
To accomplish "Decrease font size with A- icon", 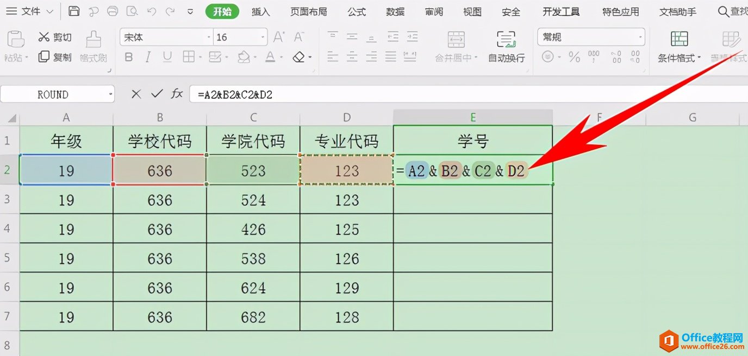I will pos(298,37).
